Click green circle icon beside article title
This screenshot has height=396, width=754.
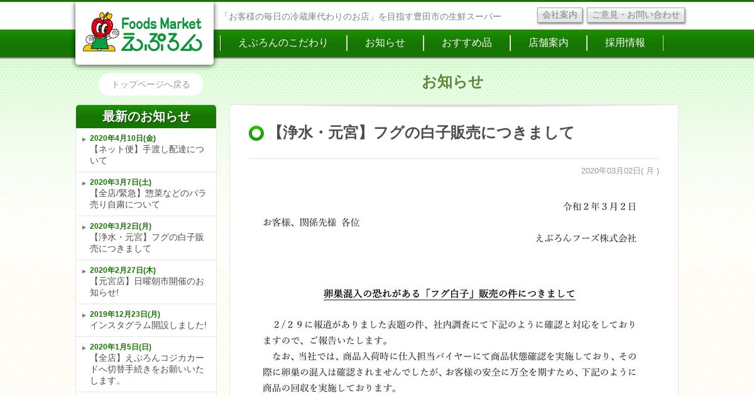pos(256,133)
